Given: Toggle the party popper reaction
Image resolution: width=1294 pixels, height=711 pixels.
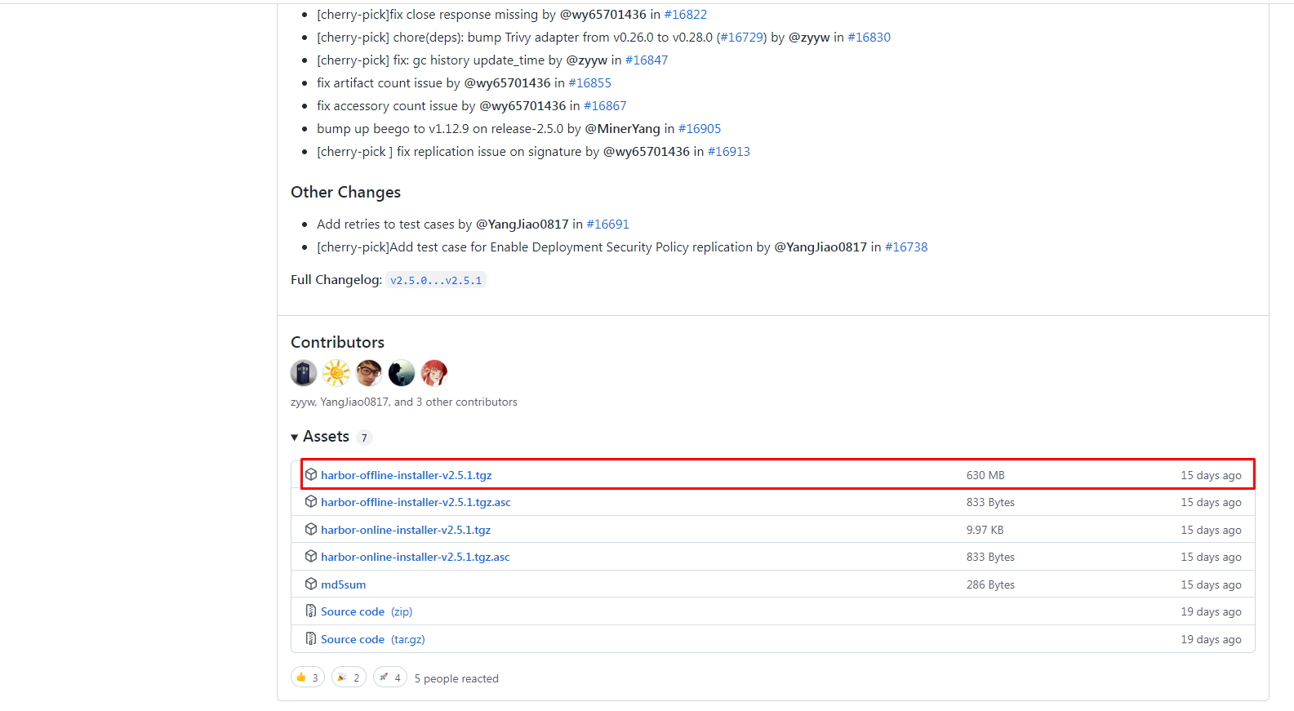Looking at the screenshot, I should click(x=349, y=678).
